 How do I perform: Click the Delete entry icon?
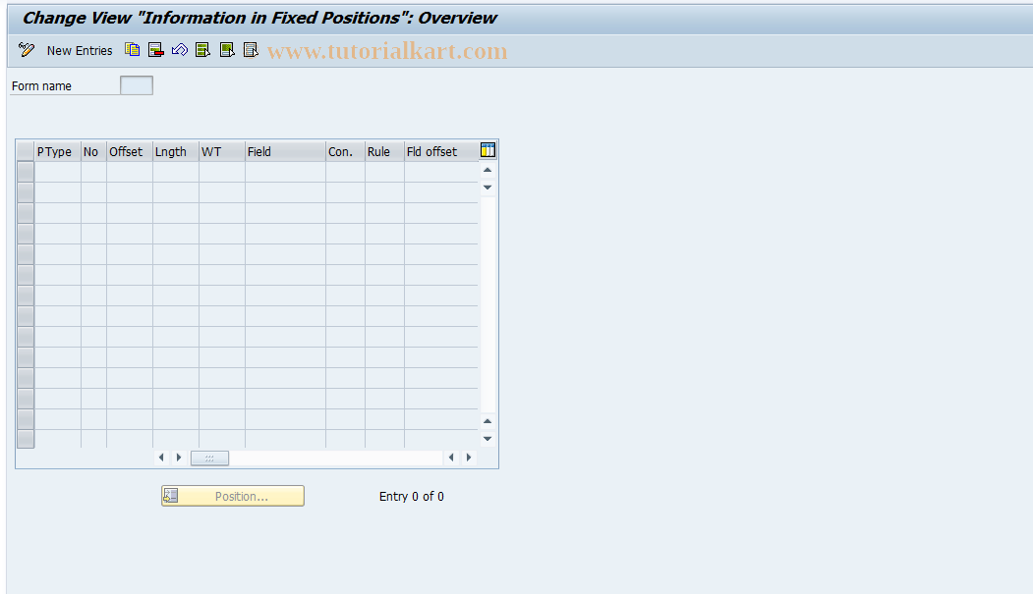coord(156,50)
